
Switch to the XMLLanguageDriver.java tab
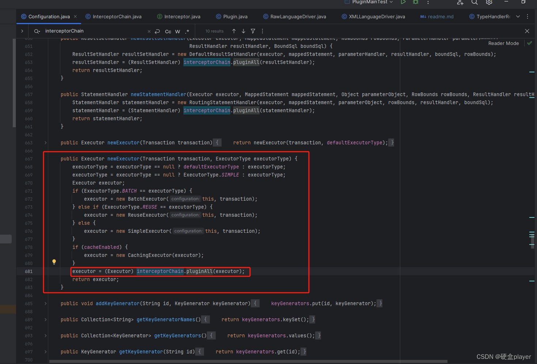(x=373, y=16)
